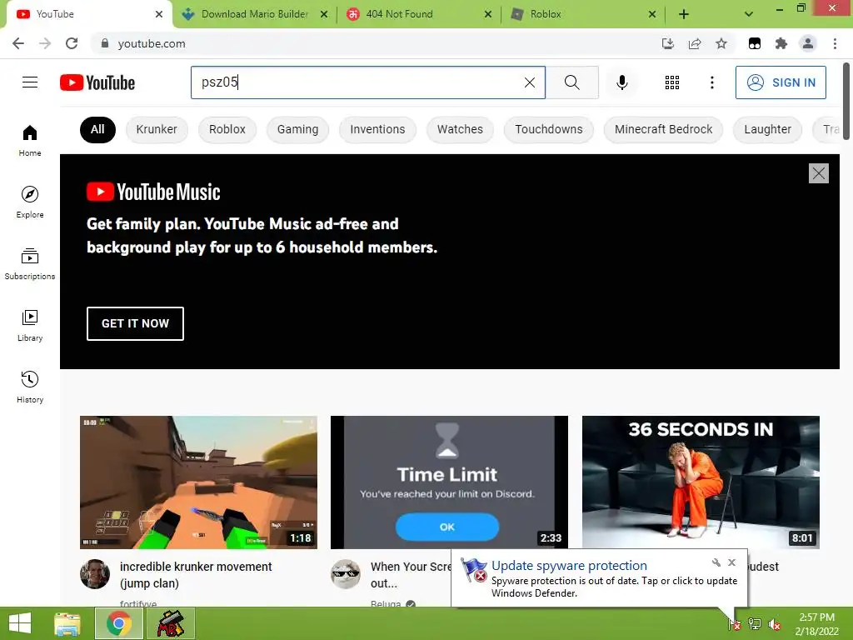Click the Update spyware protection notification title
Screen dimensions: 853x640
pyautogui.click(x=569, y=566)
